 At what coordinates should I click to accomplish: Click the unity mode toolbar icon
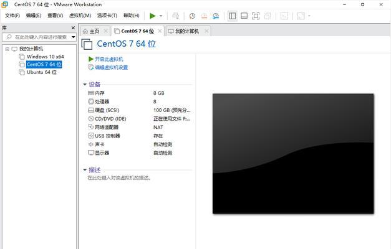[268, 16]
